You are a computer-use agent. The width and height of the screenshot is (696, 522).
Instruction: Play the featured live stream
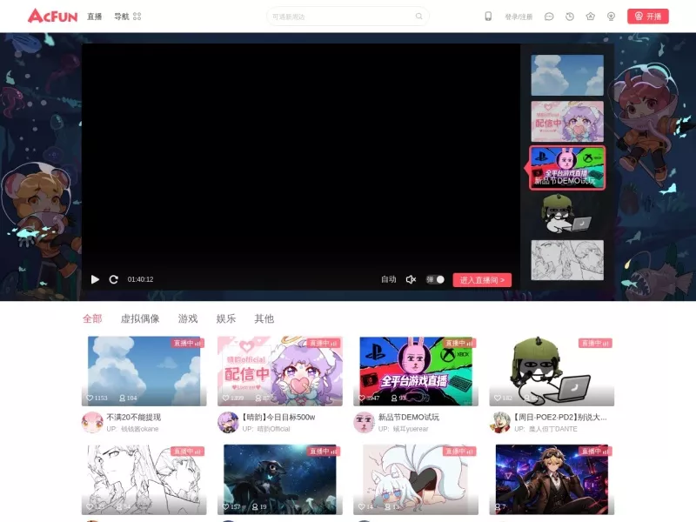95,279
